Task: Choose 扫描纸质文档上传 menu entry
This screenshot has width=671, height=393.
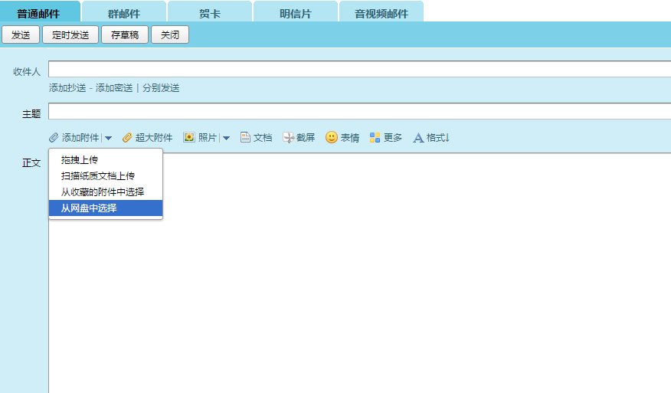Action: (x=106, y=175)
